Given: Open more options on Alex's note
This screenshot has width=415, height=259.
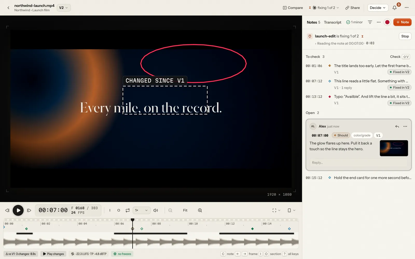Looking at the screenshot, I should tap(405, 126).
